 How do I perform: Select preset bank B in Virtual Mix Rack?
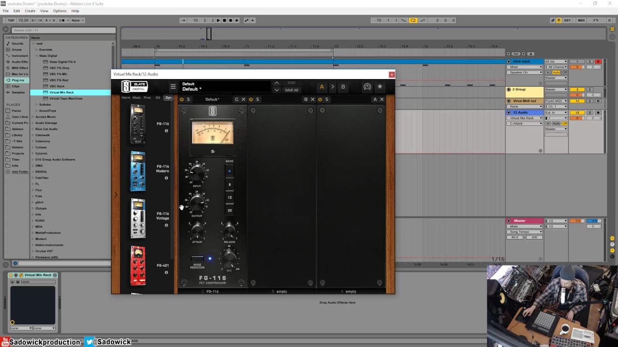[343, 87]
